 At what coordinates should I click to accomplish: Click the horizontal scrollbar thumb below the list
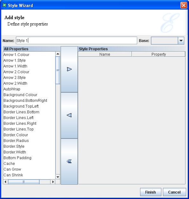24,182
